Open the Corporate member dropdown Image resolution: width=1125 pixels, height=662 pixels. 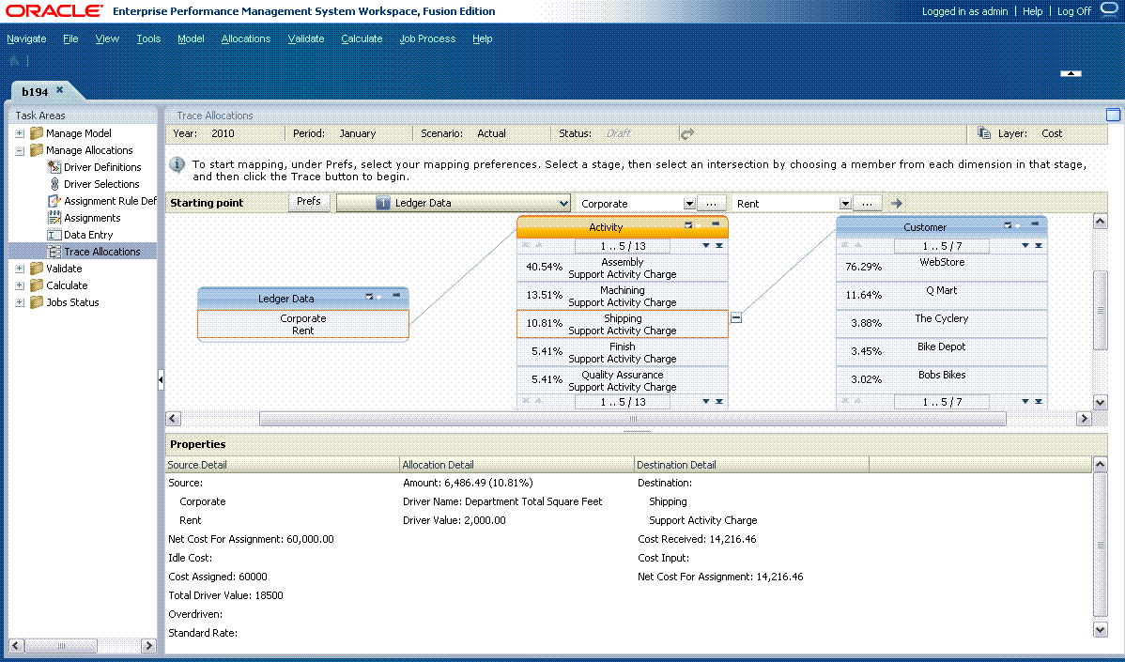pos(690,202)
